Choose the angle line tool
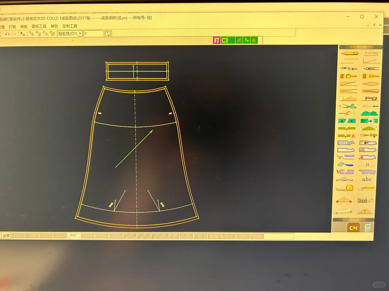 (372, 61)
